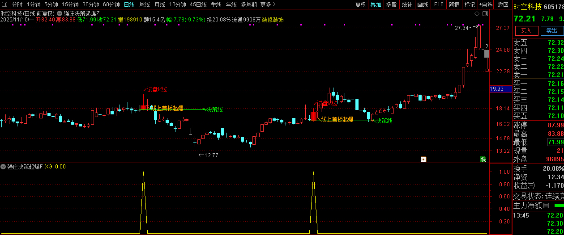Activate the 画线 drawing tool

tap(423, 4)
